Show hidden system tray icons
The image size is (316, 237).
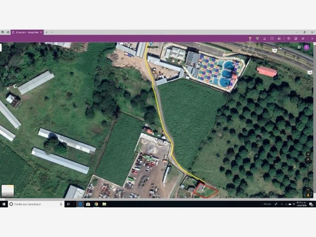tap(282, 204)
